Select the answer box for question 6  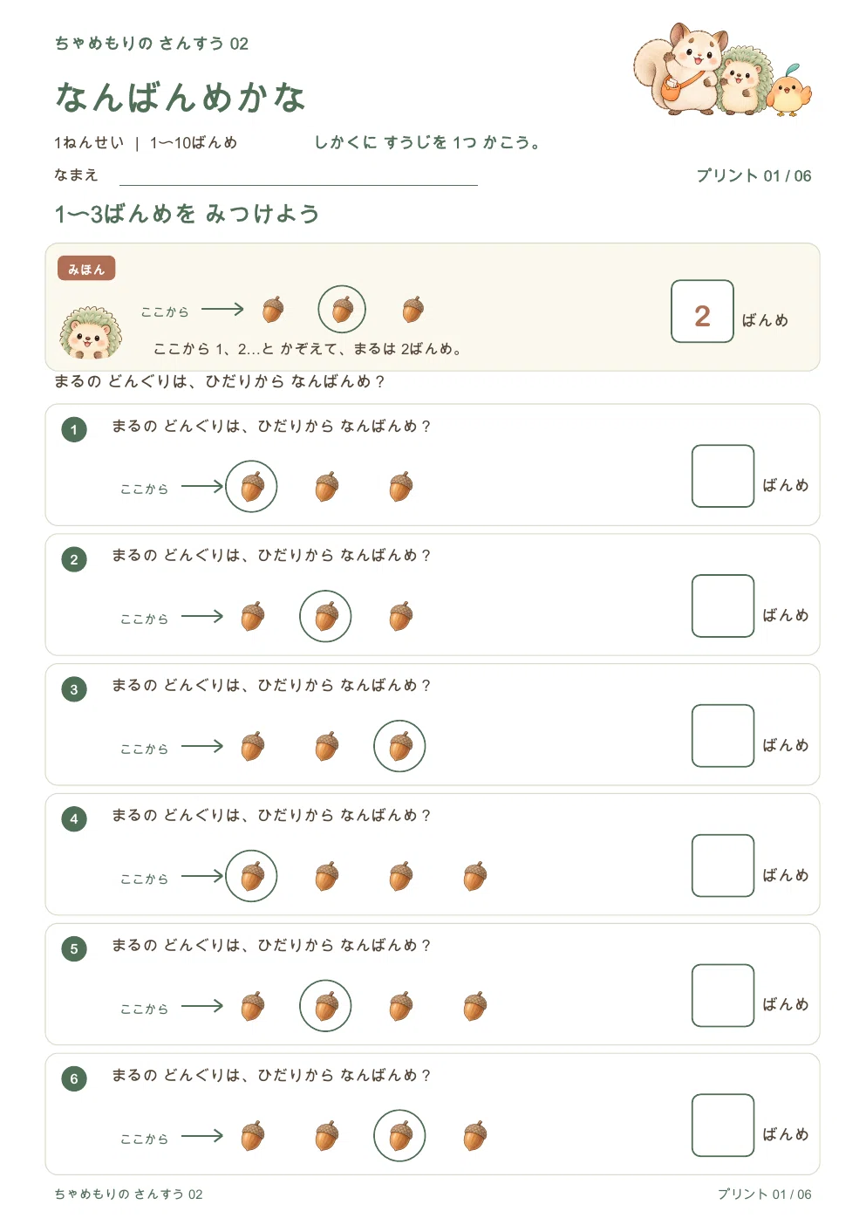point(723,1126)
